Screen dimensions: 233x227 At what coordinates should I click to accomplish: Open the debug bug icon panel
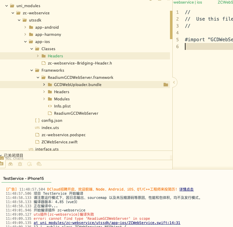pos(20,164)
